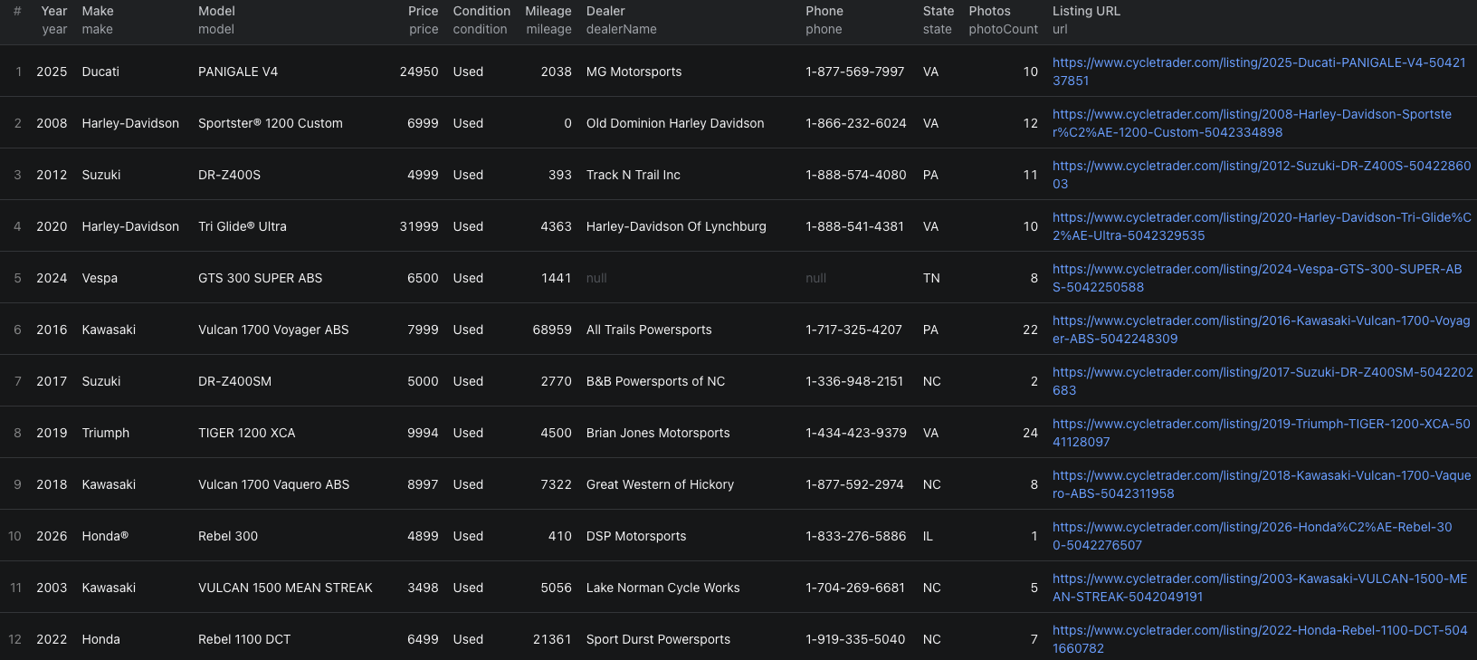Select the Lake Norman Cycle Works cell

662,588
